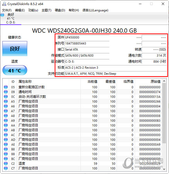Click the ID column header
169x174 pixels.
[x=13, y=82]
